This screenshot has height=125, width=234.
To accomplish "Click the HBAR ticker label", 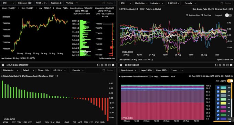I will pos(66,122).
